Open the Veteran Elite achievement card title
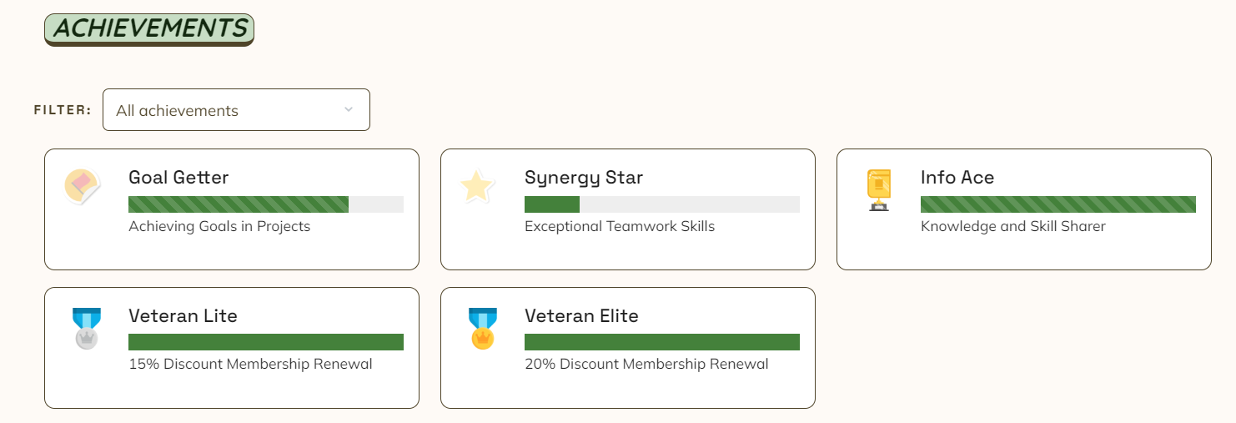Image resolution: width=1236 pixels, height=423 pixels. pos(581,316)
